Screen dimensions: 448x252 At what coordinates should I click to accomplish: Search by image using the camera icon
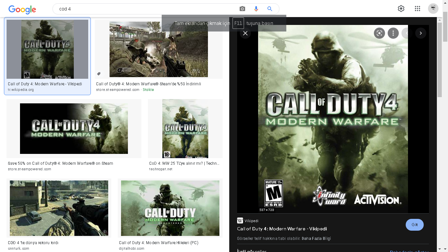pos(242,9)
